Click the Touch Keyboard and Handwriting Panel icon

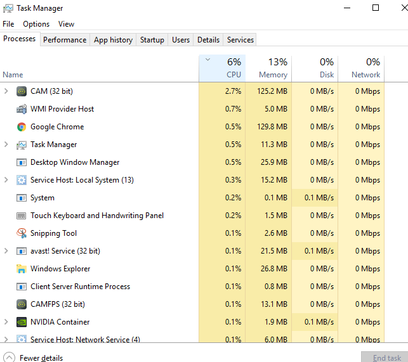coord(22,216)
